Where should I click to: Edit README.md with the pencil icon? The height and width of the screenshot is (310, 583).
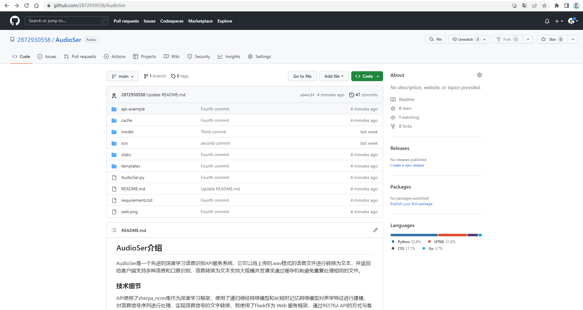pos(375,230)
